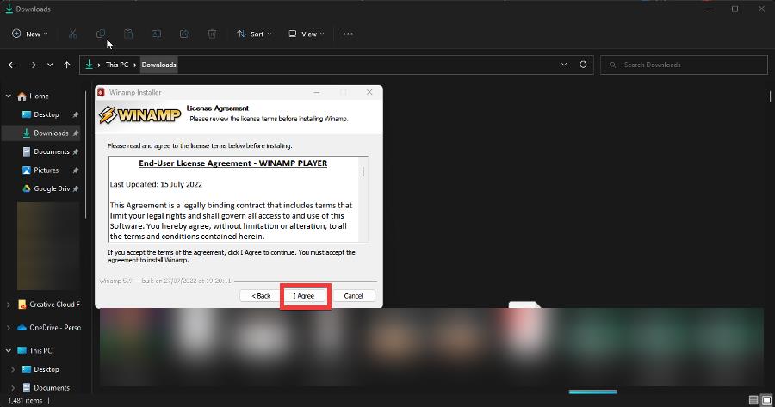
Task: Click the Cut scissors icon in toolbar
Action: [x=72, y=34]
